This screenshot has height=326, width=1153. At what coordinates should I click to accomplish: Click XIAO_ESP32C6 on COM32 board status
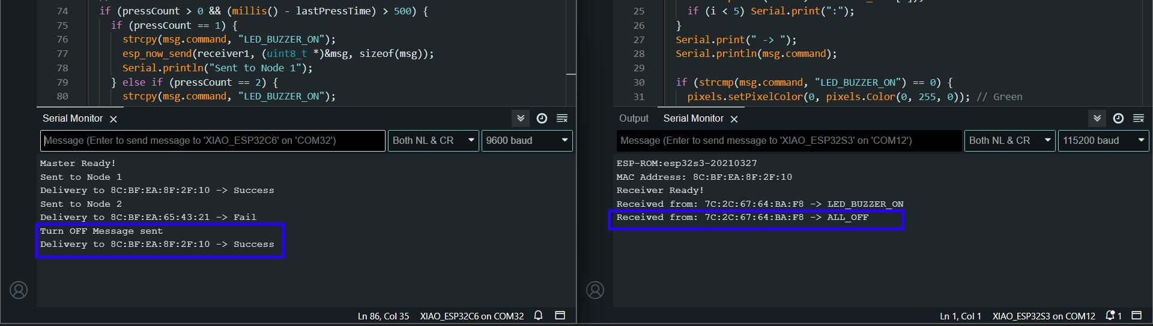tap(472, 316)
